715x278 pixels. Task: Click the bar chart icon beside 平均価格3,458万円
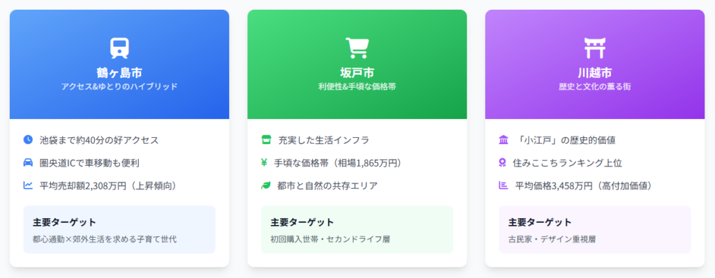point(503,185)
